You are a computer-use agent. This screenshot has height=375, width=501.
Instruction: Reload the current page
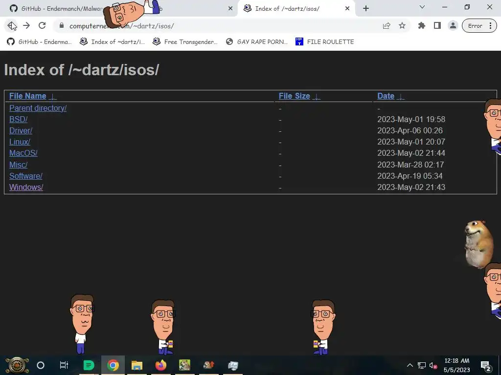42,26
